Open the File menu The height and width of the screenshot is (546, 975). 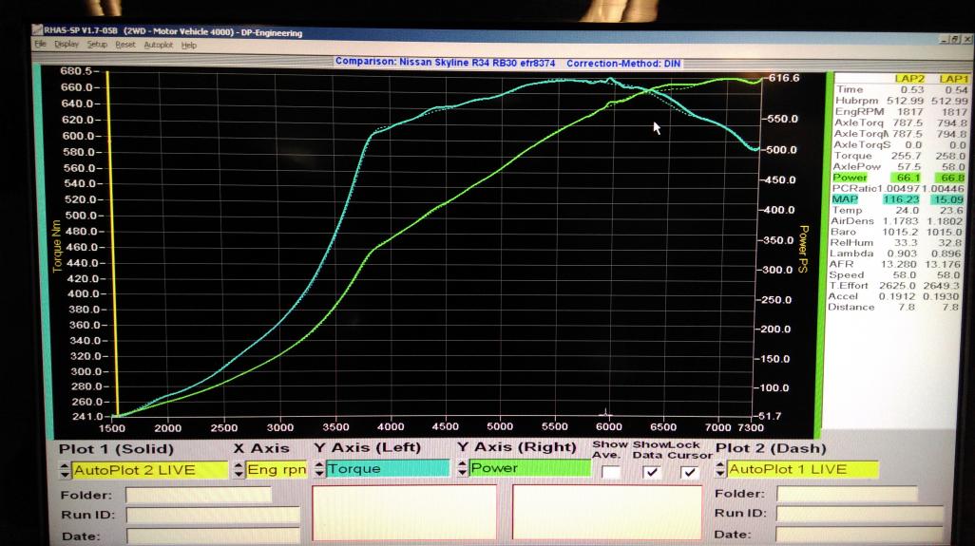tap(40, 45)
